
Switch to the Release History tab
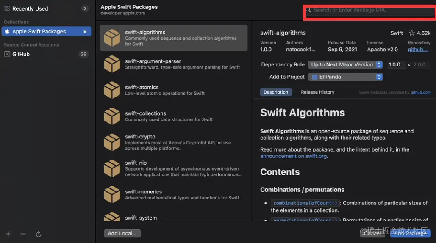click(x=317, y=92)
